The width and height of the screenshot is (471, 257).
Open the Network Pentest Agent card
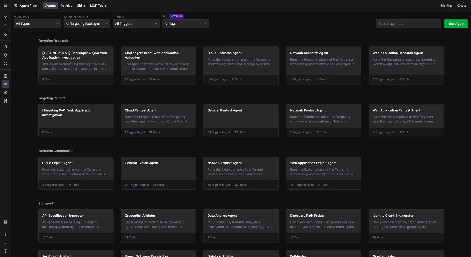[324, 120]
